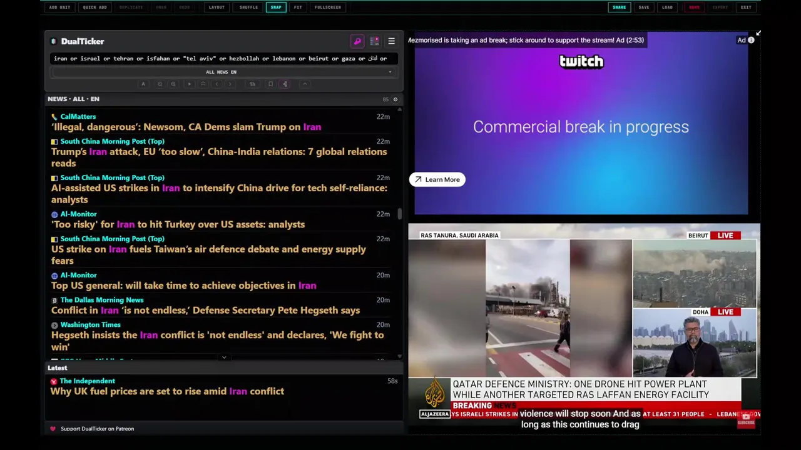Click Learn More on the Twitch ad
The image size is (801, 450).
(437, 180)
